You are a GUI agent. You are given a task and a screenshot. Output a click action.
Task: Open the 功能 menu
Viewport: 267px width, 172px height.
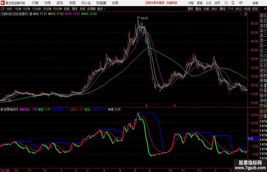pos(191,3)
